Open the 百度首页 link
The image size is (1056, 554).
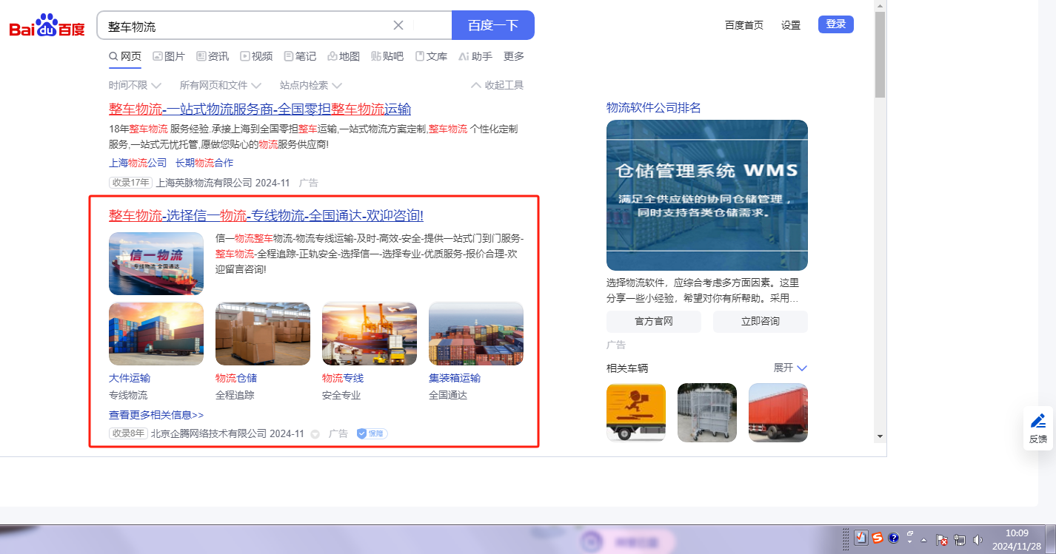(744, 25)
